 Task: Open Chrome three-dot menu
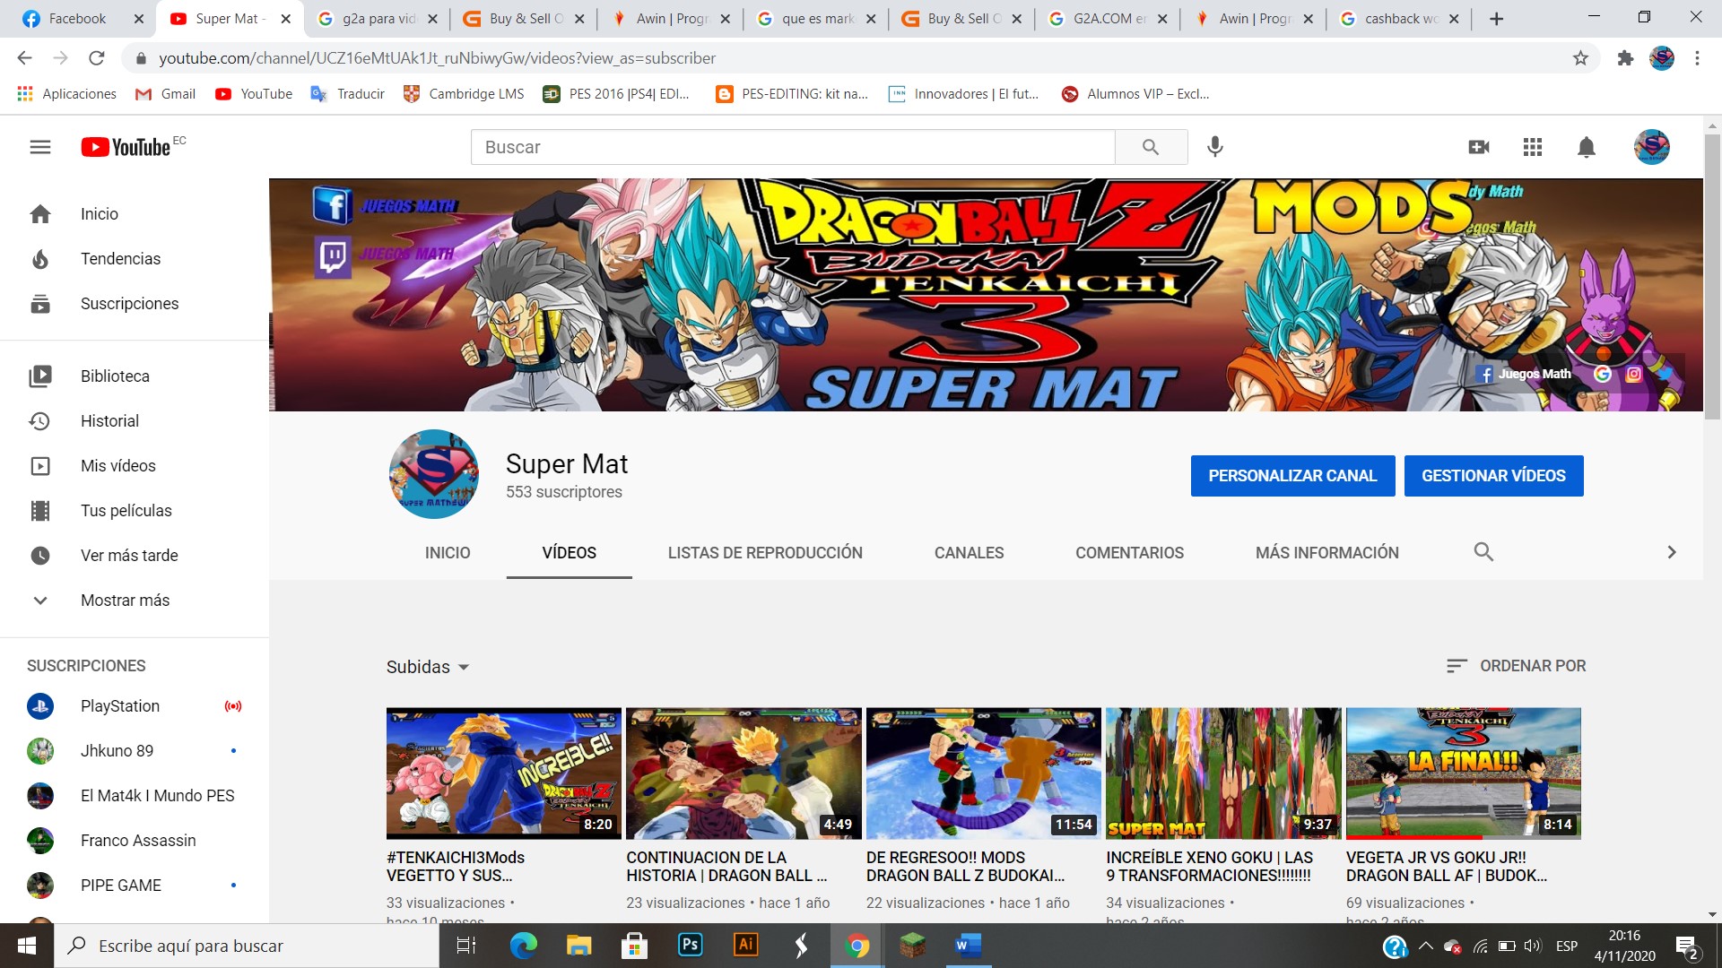(1697, 58)
